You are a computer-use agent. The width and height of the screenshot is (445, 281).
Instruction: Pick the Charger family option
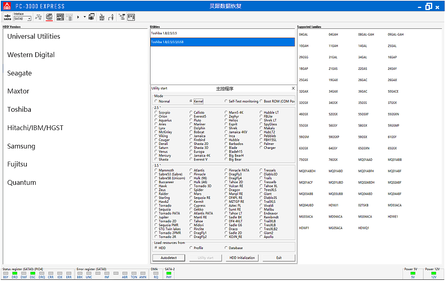coord(261,147)
